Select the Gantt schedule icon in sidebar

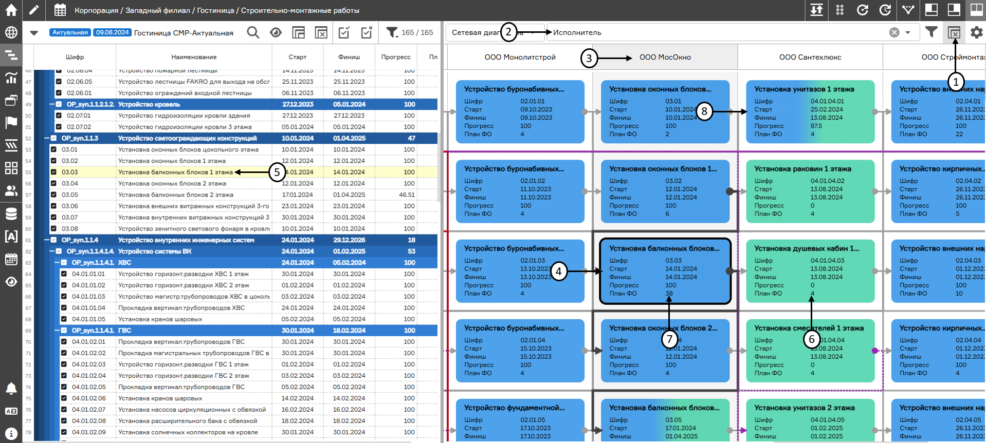[x=11, y=54]
